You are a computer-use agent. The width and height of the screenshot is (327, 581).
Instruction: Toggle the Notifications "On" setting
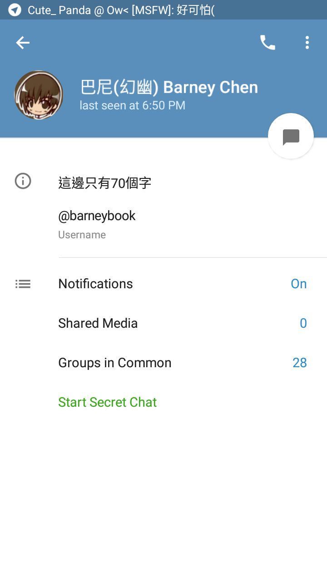click(298, 284)
